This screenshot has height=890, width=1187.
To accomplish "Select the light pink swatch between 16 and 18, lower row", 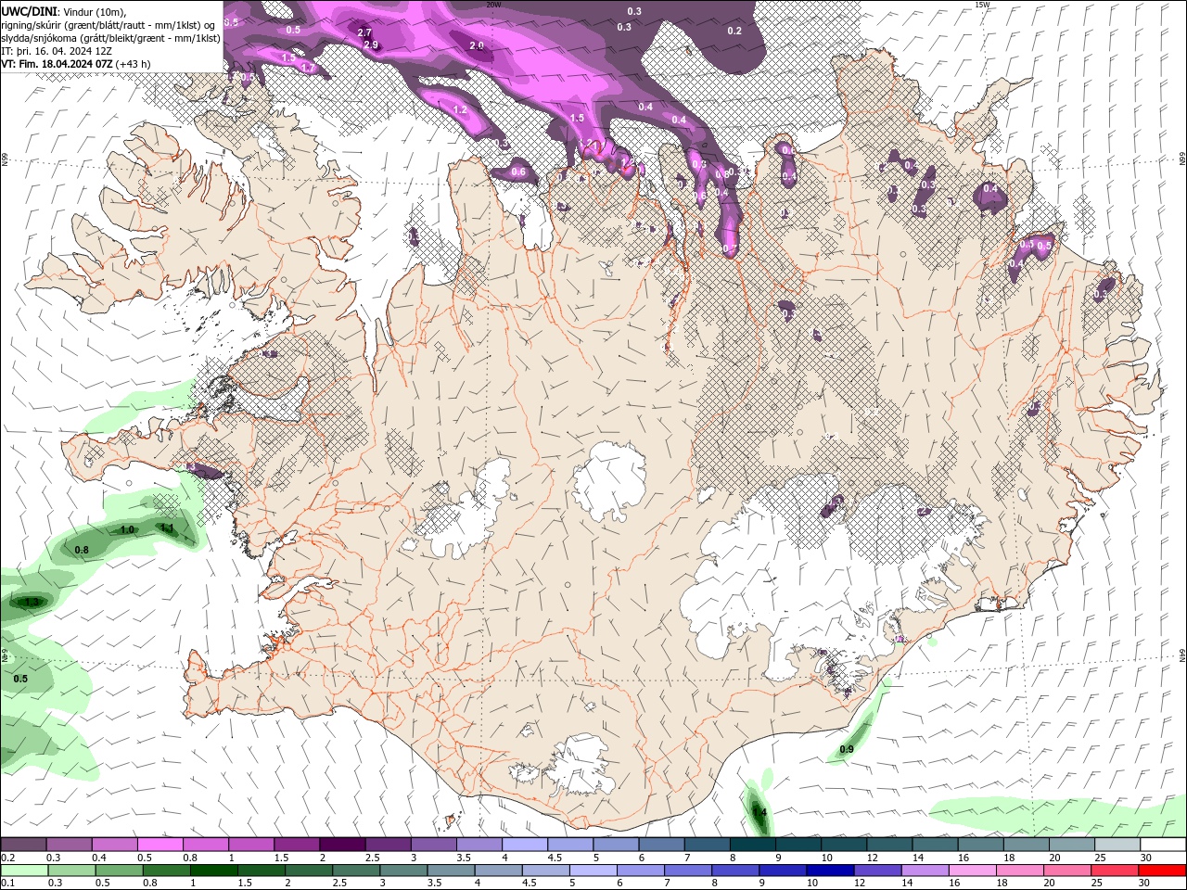I will pyautogui.click(x=971, y=871).
